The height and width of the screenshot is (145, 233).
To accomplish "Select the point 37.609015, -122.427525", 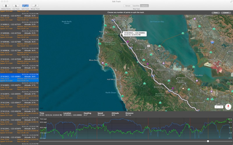I will click(x=19, y=26).
